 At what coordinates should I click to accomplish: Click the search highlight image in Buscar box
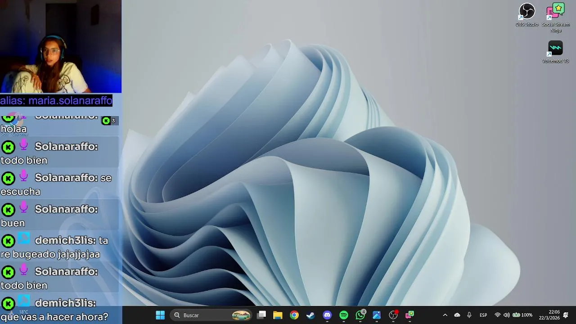[241, 315]
